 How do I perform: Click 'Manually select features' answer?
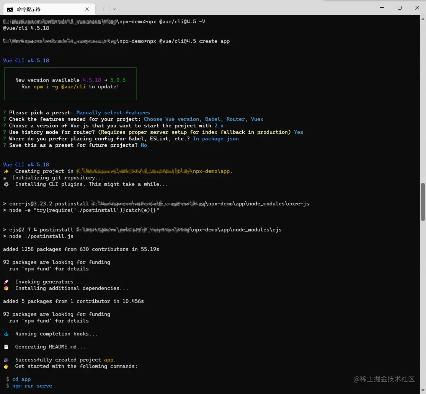(113, 113)
